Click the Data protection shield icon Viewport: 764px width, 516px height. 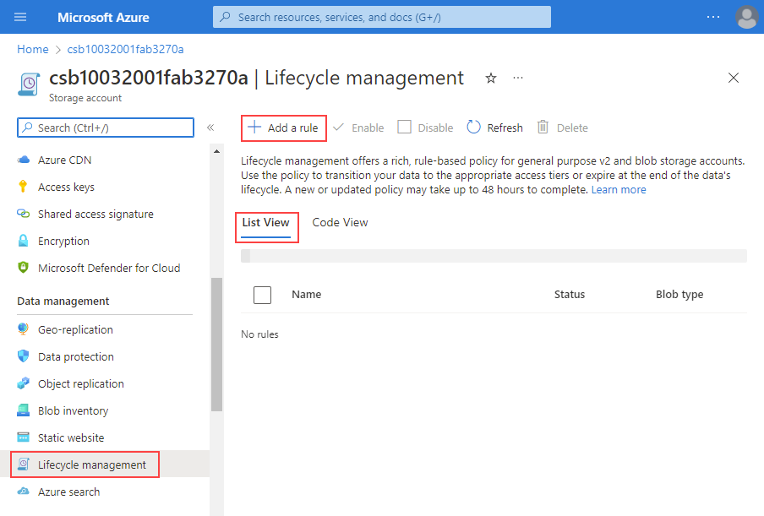23,356
